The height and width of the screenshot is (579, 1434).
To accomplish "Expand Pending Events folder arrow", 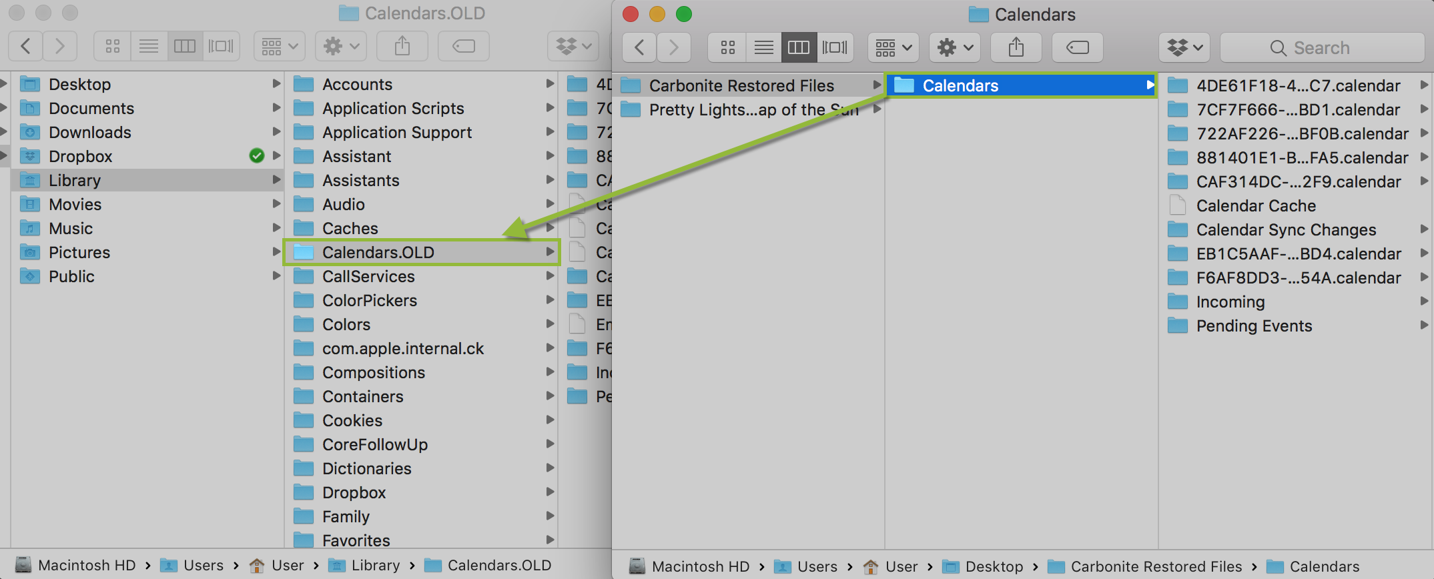I will click(x=1424, y=326).
